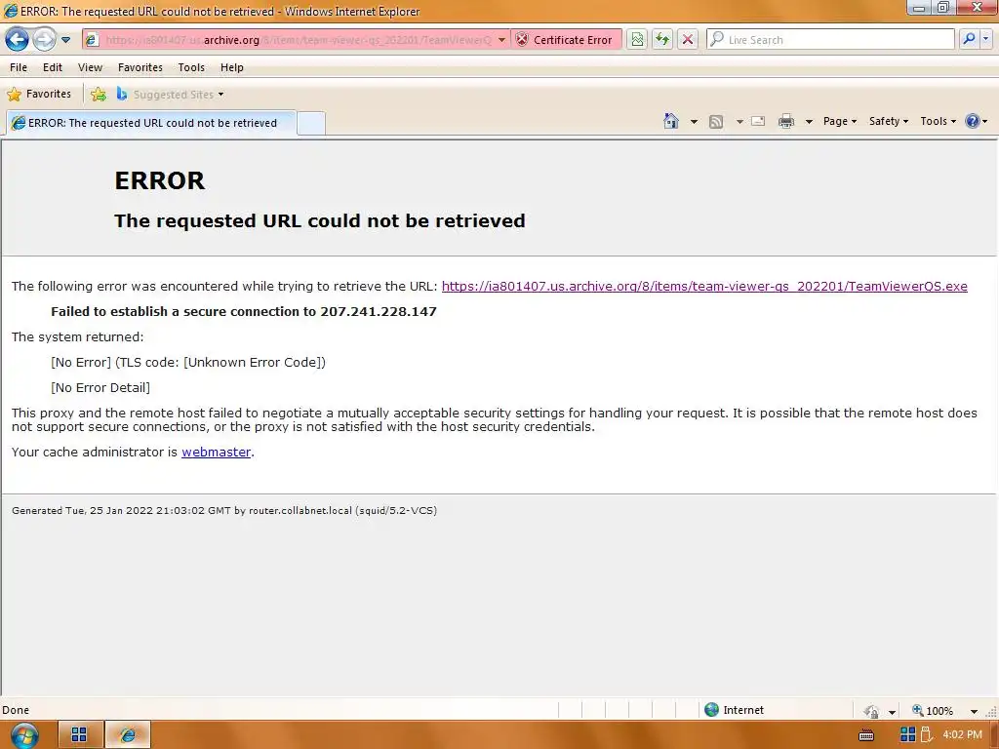Expand zoom level dropdown arrow
The height and width of the screenshot is (749, 999).
tap(974, 711)
